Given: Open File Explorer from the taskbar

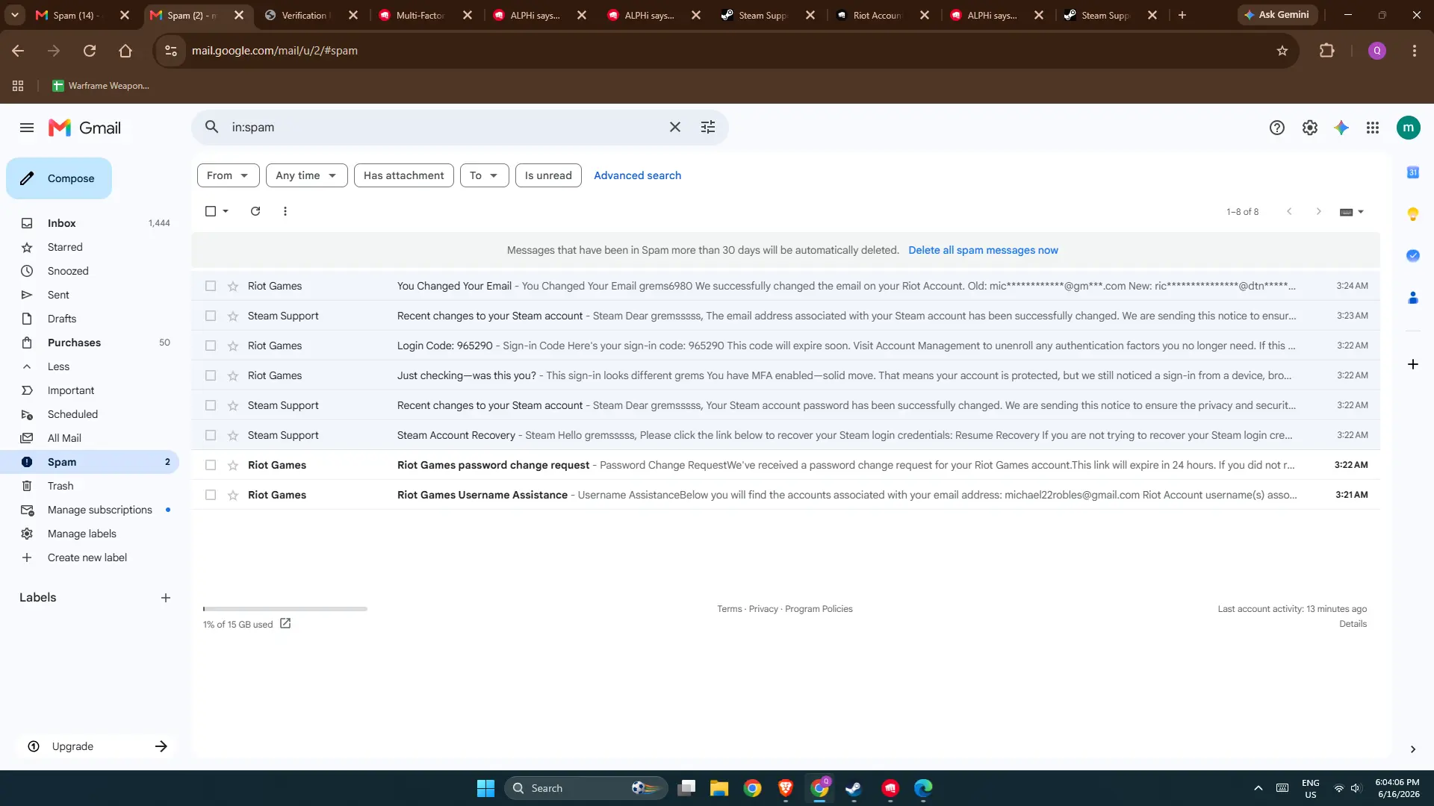Looking at the screenshot, I should click(719, 788).
